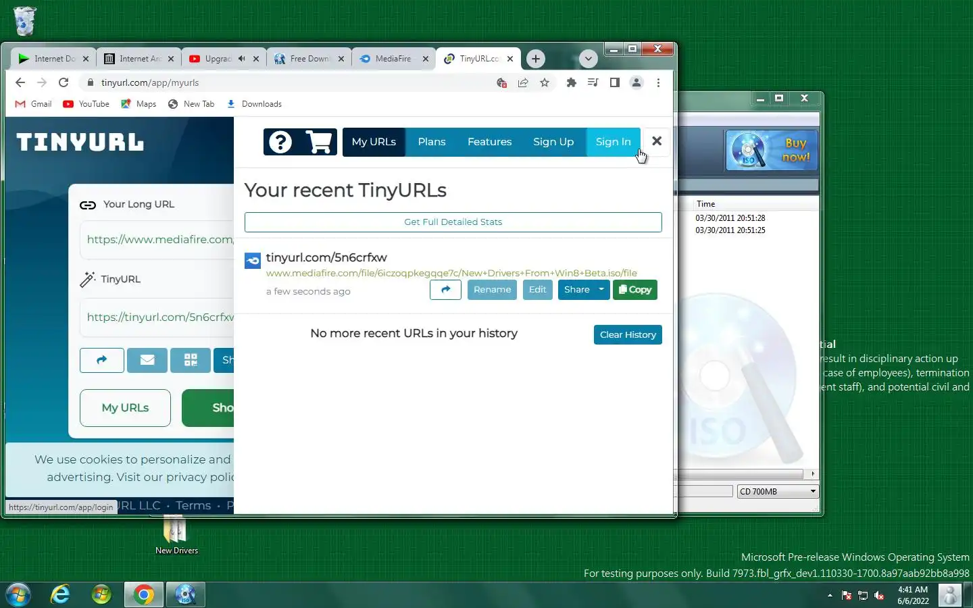Open the tab search chevron dropdown
Viewport: 973px width, 608px height.
[x=589, y=59]
